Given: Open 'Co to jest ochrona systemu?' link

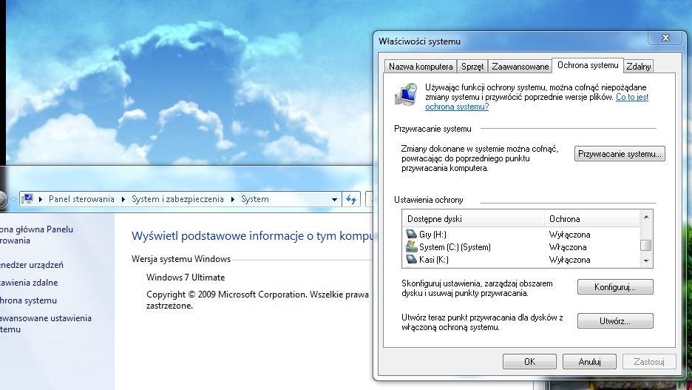Looking at the screenshot, I should [537, 101].
